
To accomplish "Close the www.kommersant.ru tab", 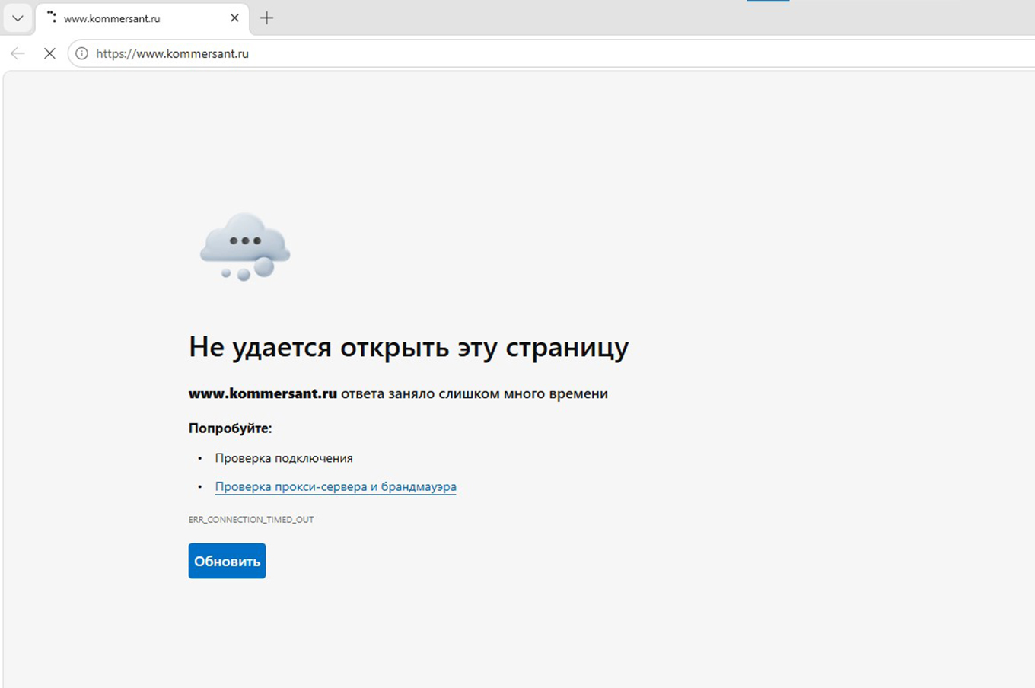I will pyautogui.click(x=234, y=18).
